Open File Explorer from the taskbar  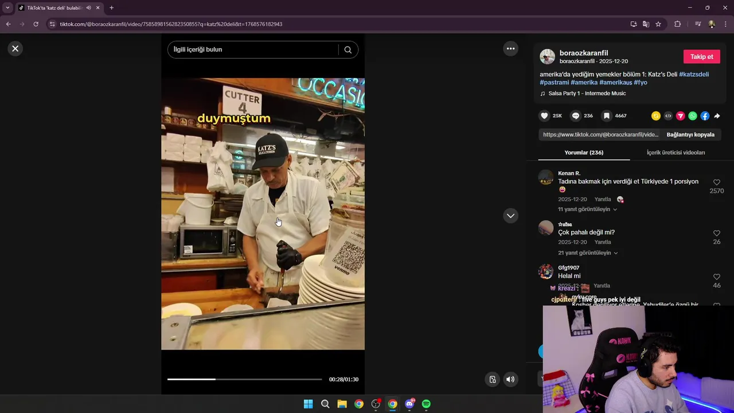342,404
